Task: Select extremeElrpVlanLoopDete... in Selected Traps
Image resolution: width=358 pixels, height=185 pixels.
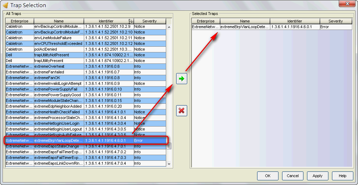Action: 245,27
